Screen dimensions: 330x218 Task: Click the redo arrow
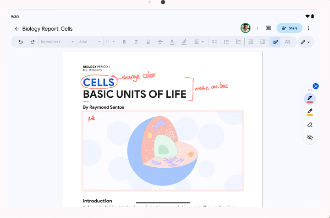point(33,42)
